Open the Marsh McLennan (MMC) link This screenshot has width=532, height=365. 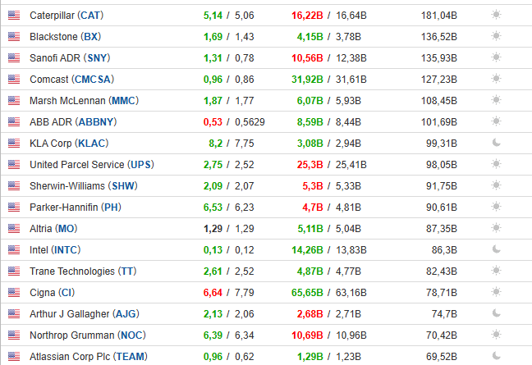coord(84,100)
